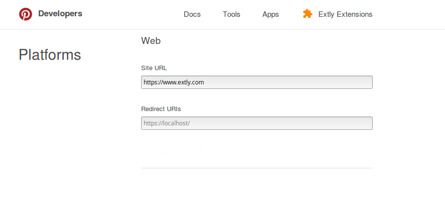Click the Web section heading

point(151,41)
